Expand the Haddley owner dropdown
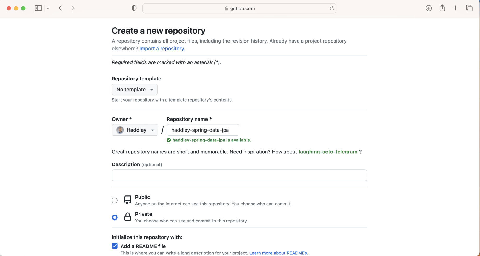The height and width of the screenshot is (256, 480). pos(135,130)
